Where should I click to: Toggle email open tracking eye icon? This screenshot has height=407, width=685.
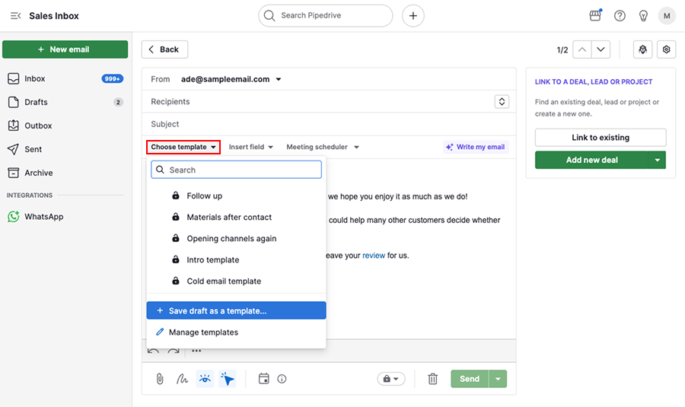(x=205, y=379)
